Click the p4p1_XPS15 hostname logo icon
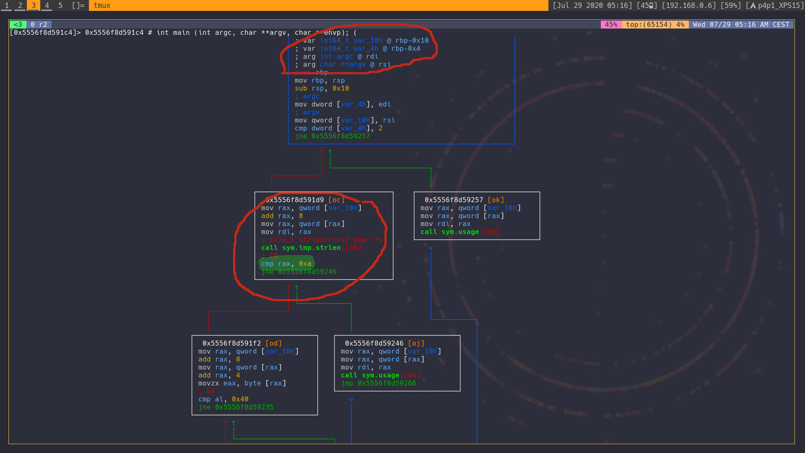Viewport: 805px width, 453px height. pyautogui.click(x=753, y=5)
